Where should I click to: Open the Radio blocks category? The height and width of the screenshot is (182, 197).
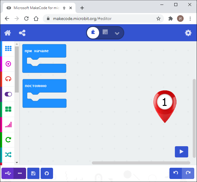tap(8, 125)
